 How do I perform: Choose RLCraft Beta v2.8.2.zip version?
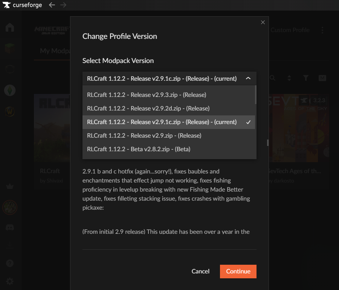tap(169, 149)
